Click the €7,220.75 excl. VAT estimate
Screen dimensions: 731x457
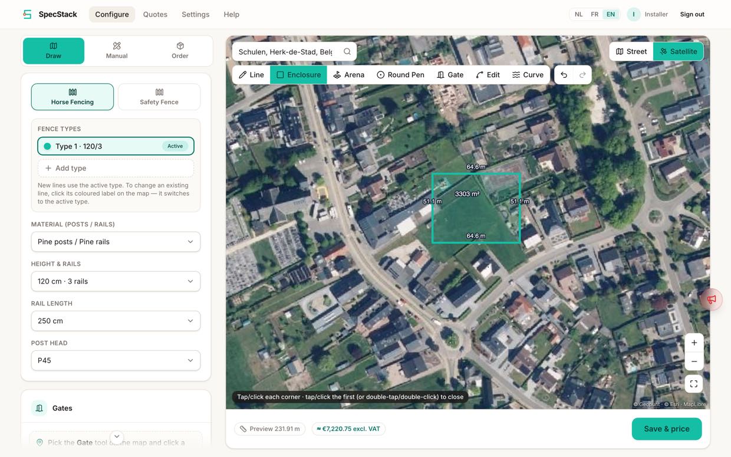[x=348, y=429]
